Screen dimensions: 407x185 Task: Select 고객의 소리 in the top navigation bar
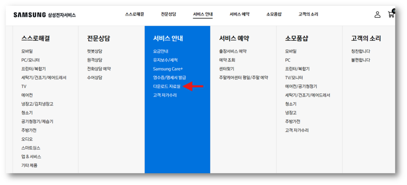[x=308, y=15]
